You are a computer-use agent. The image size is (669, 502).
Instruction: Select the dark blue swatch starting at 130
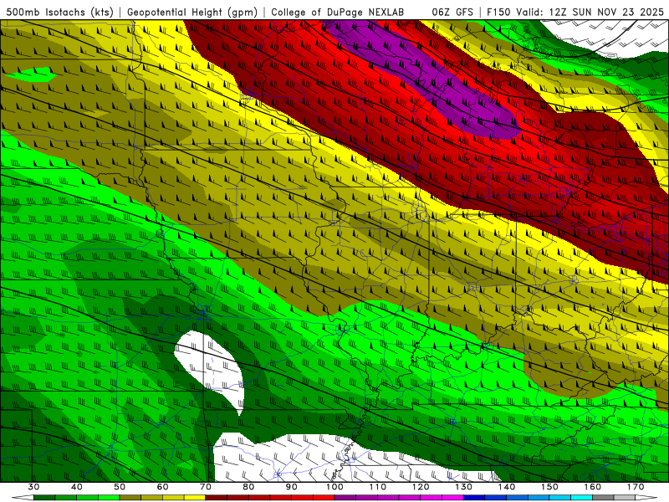point(474,498)
